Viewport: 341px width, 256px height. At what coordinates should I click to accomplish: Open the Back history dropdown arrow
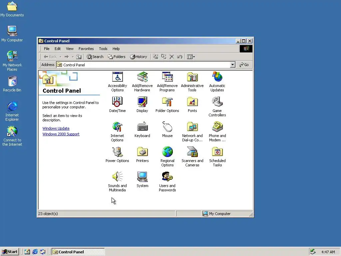pos(60,57)
